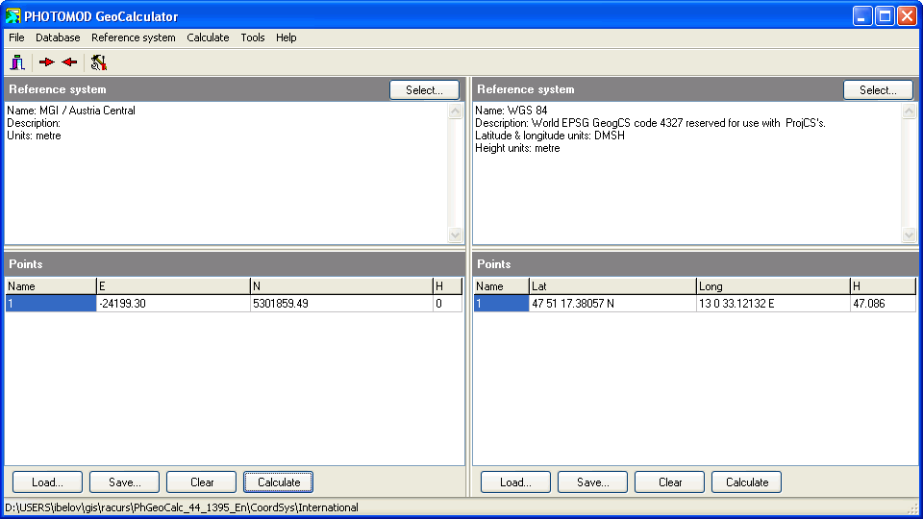Select the left table H value 0
Viewport: 923px width, 519px height.
(447, 304)
